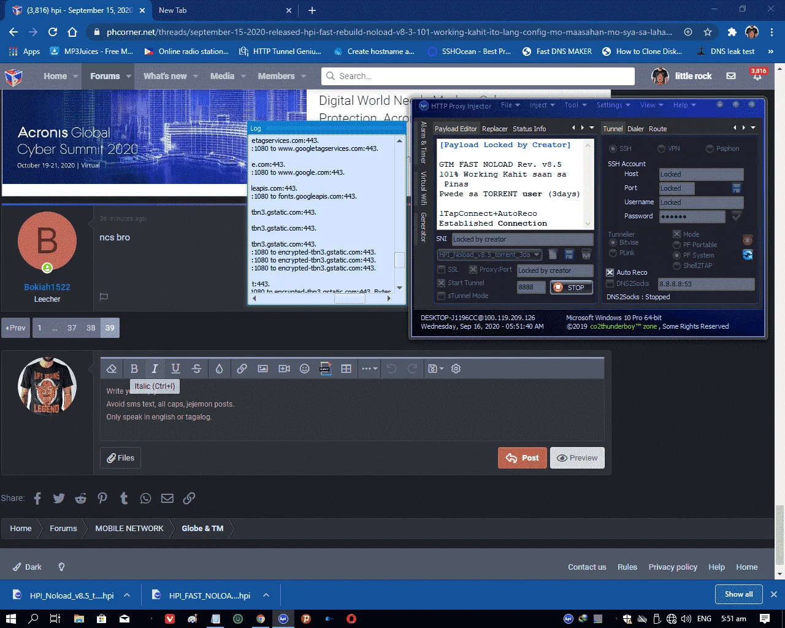Open the text color droplet tool
This screenshot has height=628, width=785.
point(219,369)
